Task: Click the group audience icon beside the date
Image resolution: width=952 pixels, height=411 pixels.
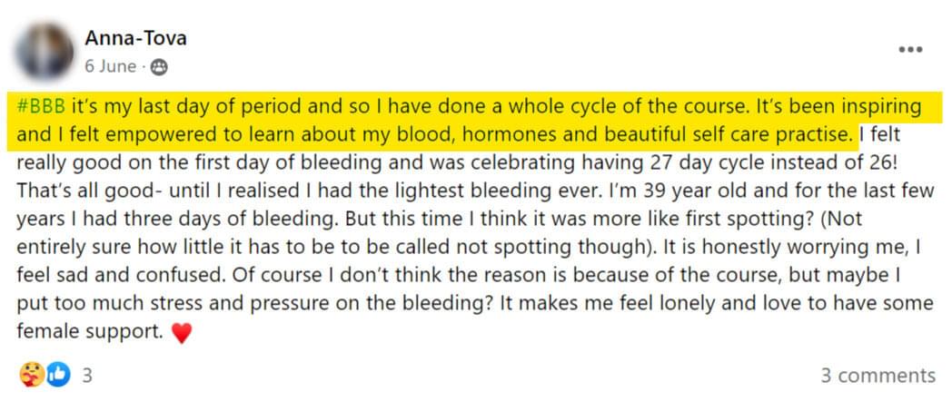Action: (158, 66)
